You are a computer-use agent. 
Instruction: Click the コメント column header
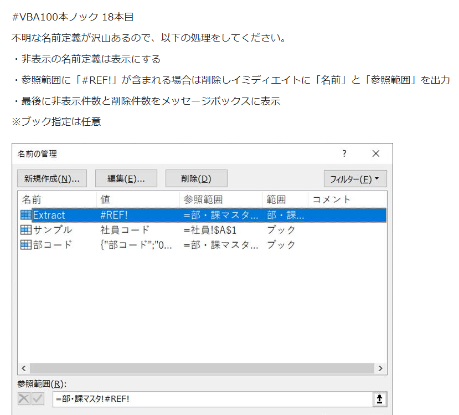pyautogui.click(x=348, y=199)
